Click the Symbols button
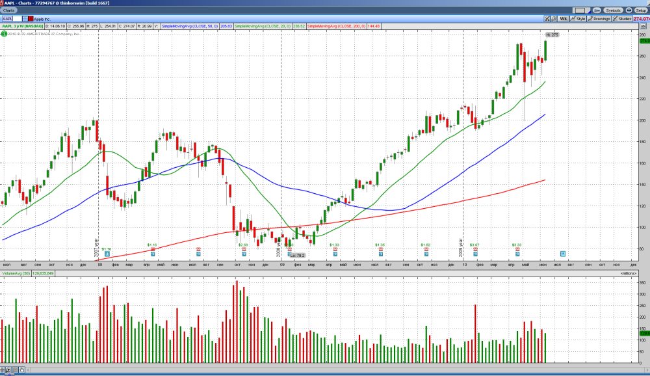Screen dimensions: 650x376 613,10
